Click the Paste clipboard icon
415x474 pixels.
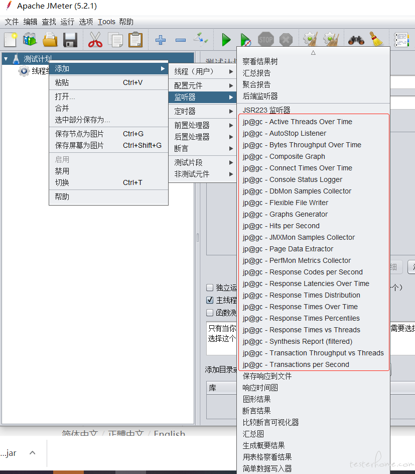[x=135, y=40]
